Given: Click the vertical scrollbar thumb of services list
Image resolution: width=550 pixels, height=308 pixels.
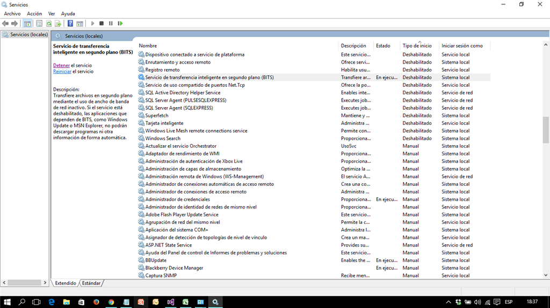Looking at the screenshot, I should pos(546,130).
